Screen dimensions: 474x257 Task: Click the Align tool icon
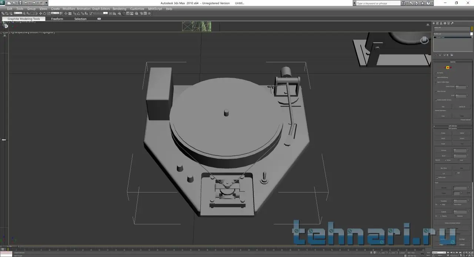[114, 13]
